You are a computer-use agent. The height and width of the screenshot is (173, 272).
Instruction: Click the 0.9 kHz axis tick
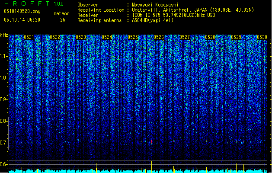click(4, 99)
